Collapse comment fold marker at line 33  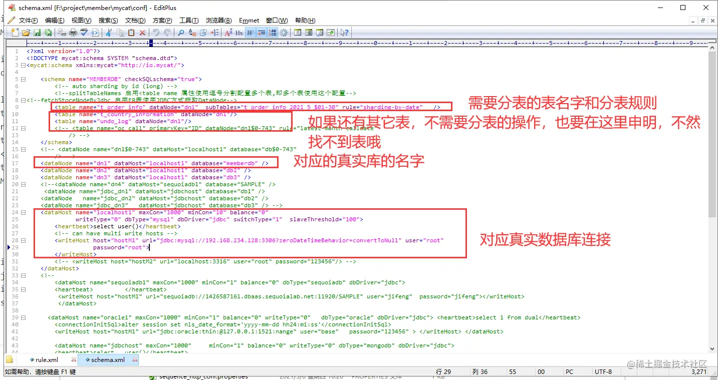(24, 275)
